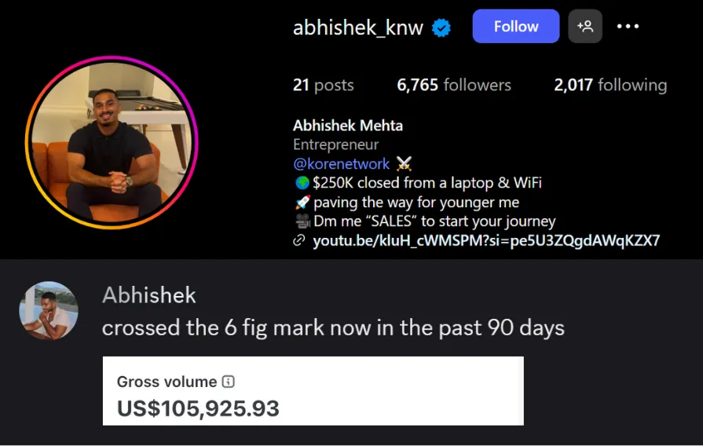Click the crossed swords emoji
The image size is (703, 446).
(x=404, y=164)
